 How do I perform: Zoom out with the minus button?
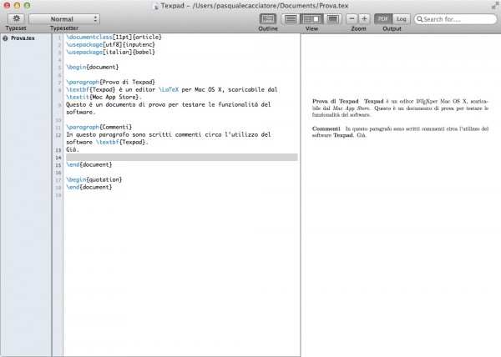352,19
